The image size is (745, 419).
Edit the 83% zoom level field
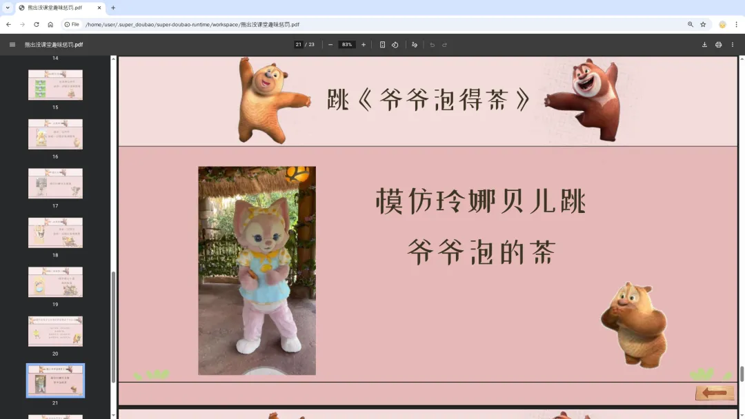[347, 45]
